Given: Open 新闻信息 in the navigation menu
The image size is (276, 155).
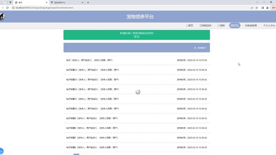Looking at the screenshot, I should click(251, 25).
